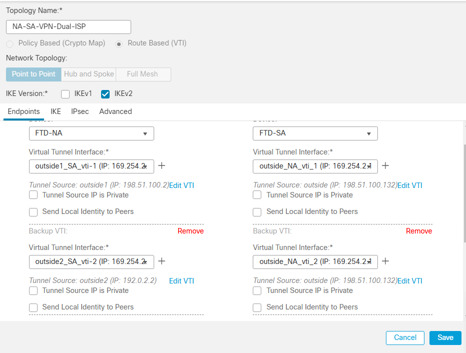Click Edit VTI for outside1 tunnel source
Image resolution: width=466 pixels, height=353 pixels.
click(x=182, y=185)
